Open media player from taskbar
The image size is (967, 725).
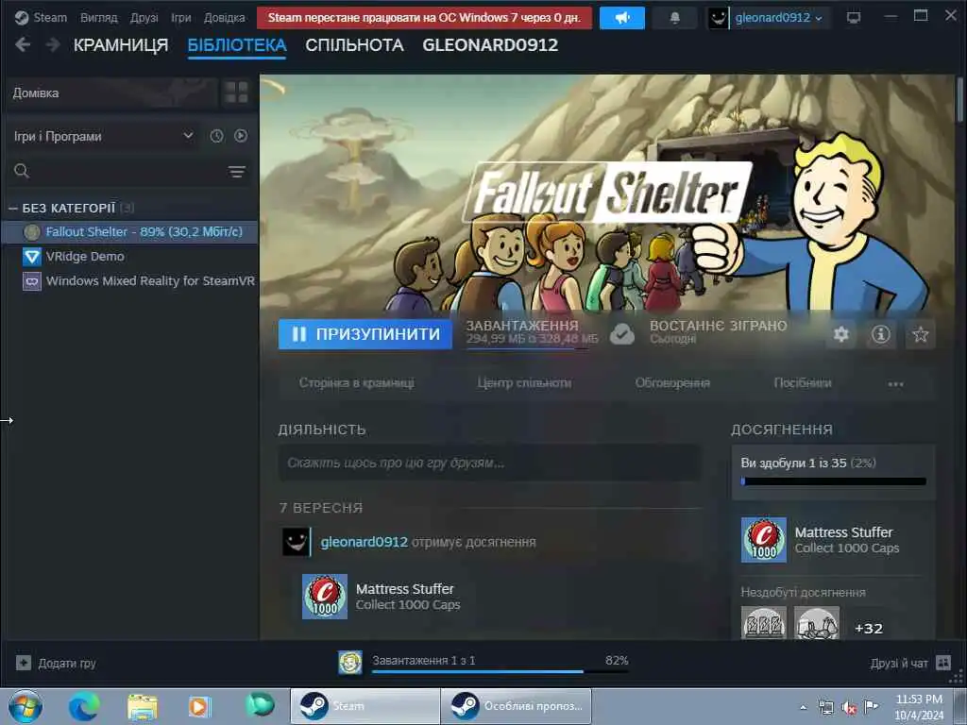tap(199, 706)
